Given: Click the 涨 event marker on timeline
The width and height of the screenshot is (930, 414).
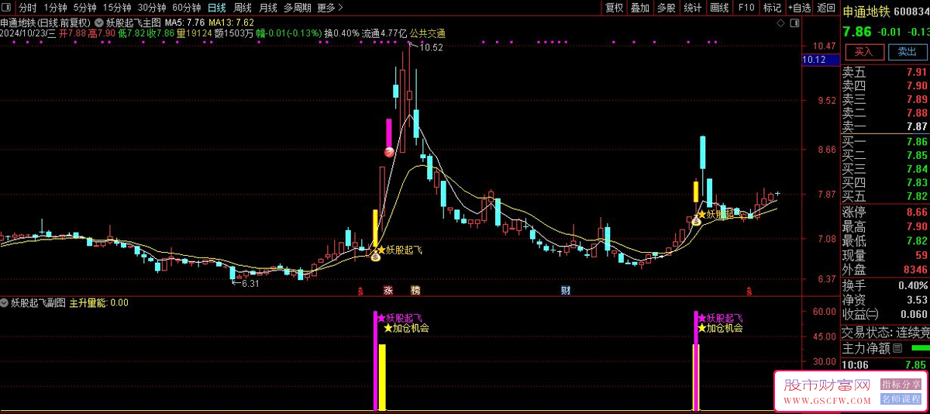Looking at the screenshot, I should [388, 291].
